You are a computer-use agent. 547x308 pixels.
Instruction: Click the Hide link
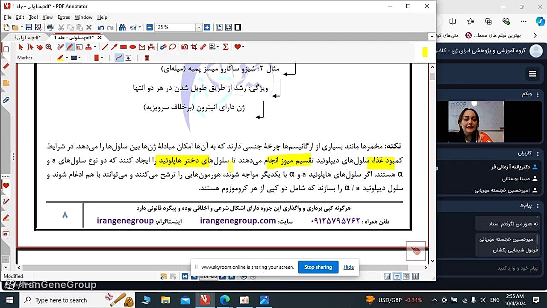tap(349, 267)
